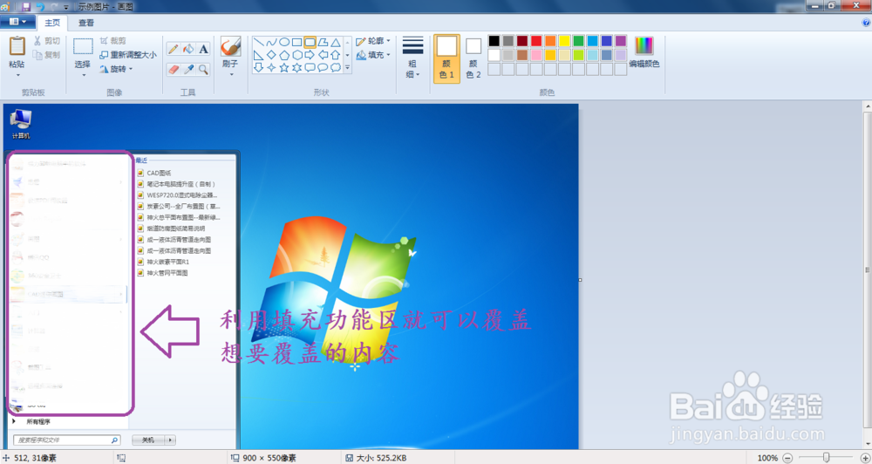
Task: Click the Save icon in quick access toolbar
Action: 25,7
